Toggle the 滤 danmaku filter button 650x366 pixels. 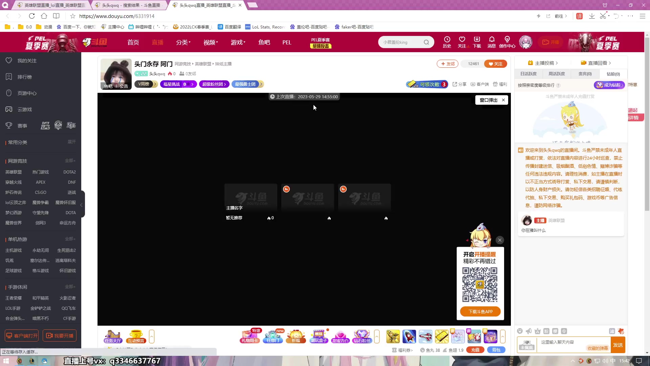(x=612, y=331)
